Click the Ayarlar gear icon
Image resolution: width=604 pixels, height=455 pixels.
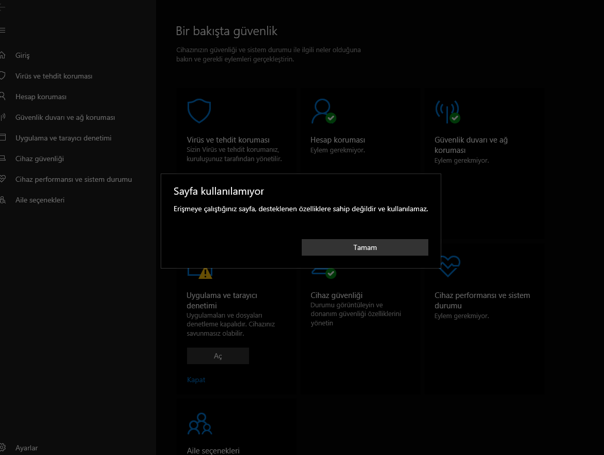2,447
